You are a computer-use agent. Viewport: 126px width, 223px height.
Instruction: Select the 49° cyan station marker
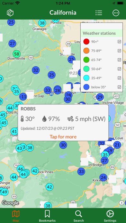4,192
